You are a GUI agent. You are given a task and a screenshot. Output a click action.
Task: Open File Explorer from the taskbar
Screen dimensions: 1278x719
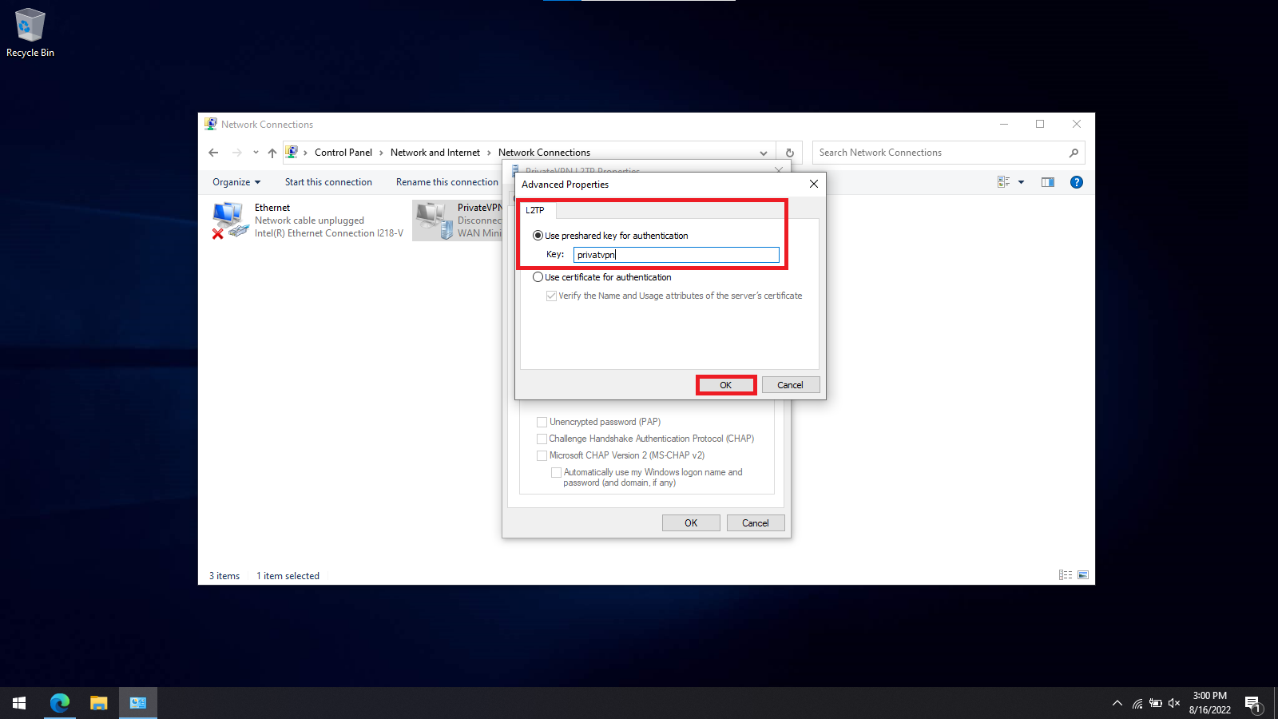coord(98,703)
